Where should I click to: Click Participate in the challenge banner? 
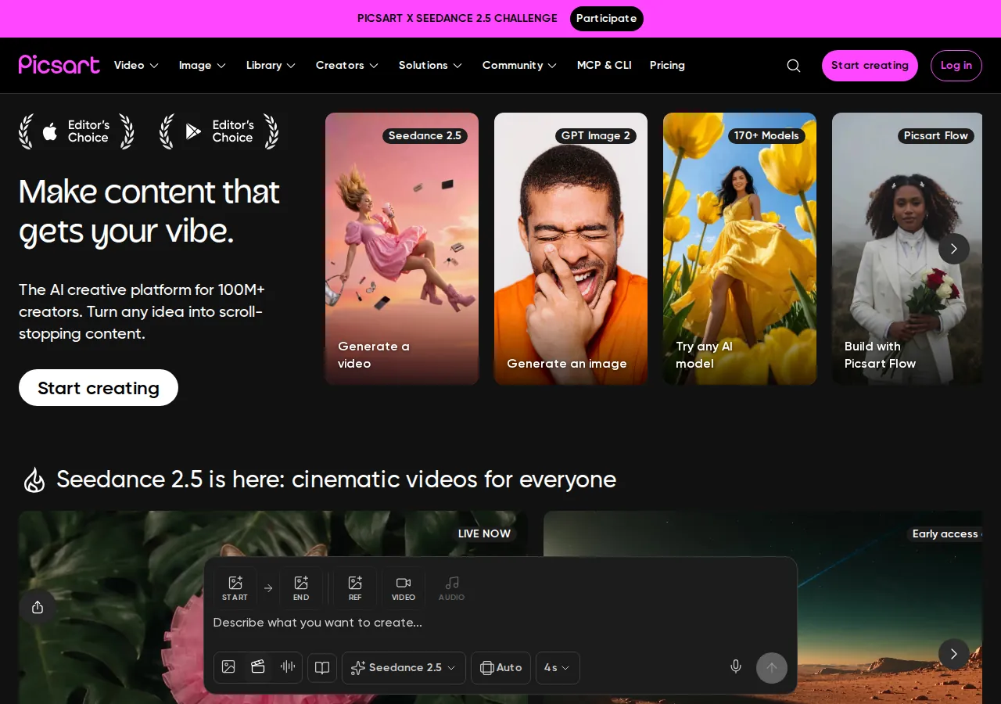(x=607, y=19)
